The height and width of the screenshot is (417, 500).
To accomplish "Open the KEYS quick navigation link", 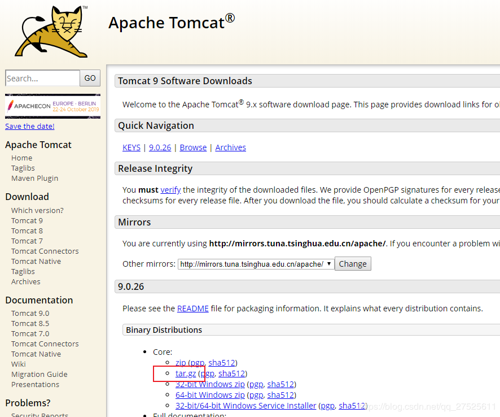I will (131, 147).
